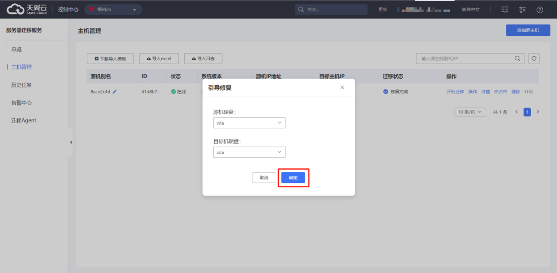Click 操作 link in row
557x273 pixels.
472,91
